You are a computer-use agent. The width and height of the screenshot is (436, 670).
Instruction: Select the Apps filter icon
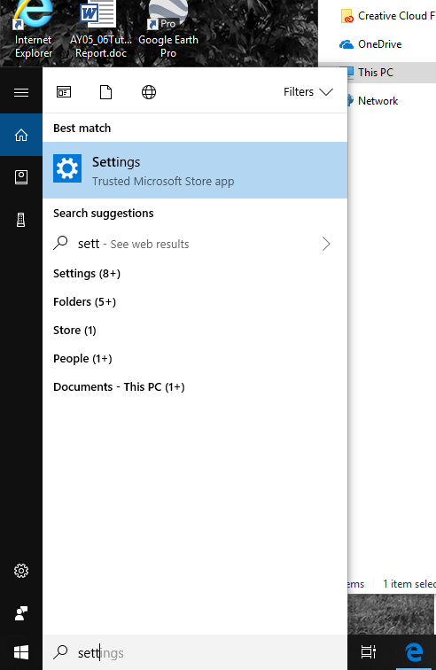(64, 92)
